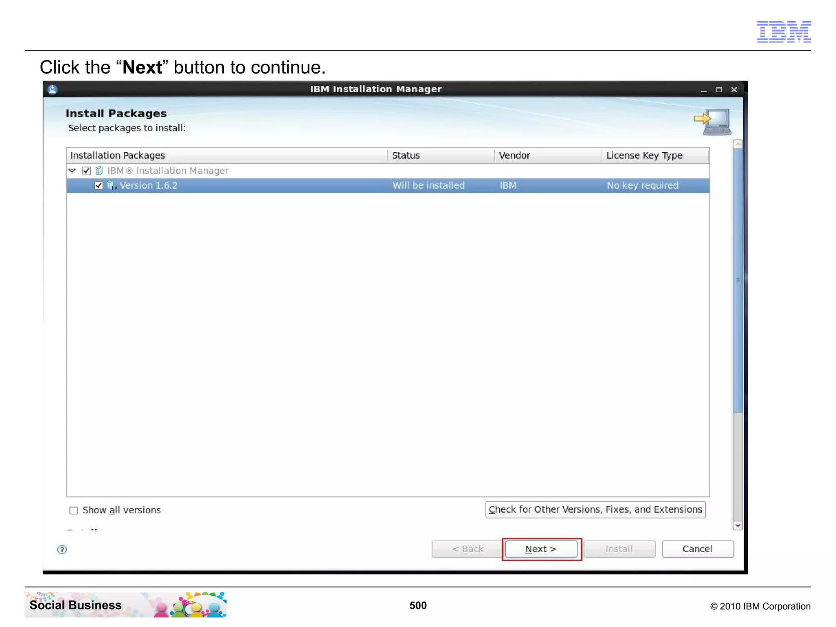Sort by the Status column header
This screenshot has width=836, height=627.
click(441, 156)
